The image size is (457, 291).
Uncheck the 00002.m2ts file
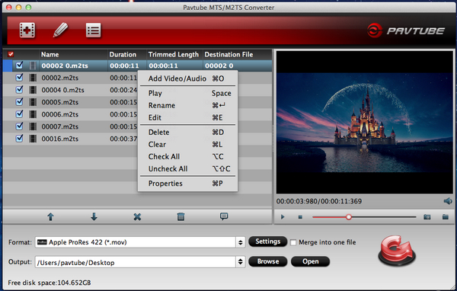[x=19, y=77]
